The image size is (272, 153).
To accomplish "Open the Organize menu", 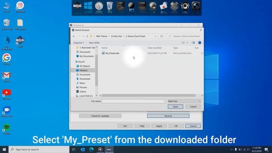I will point(79,42).
